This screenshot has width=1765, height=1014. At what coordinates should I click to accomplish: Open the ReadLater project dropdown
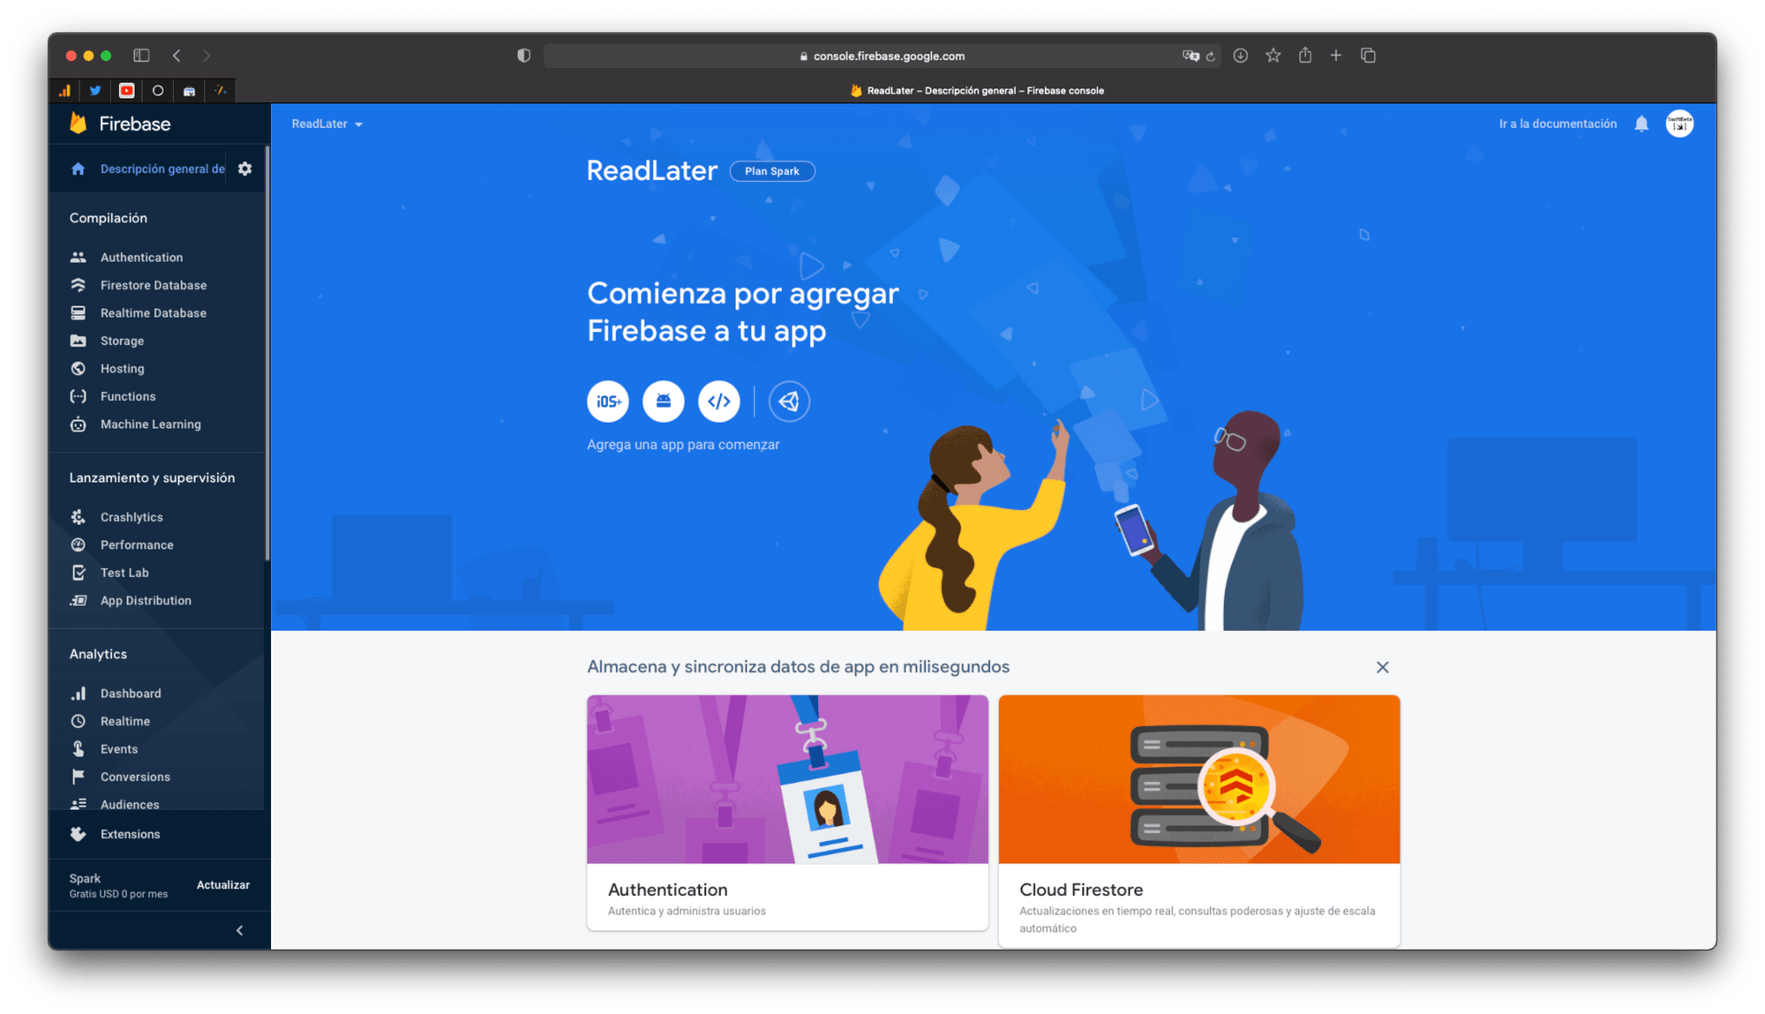(327, 124)
